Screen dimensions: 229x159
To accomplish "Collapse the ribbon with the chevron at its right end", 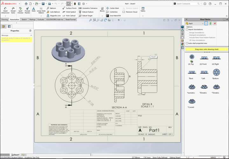I will [227, 16].
